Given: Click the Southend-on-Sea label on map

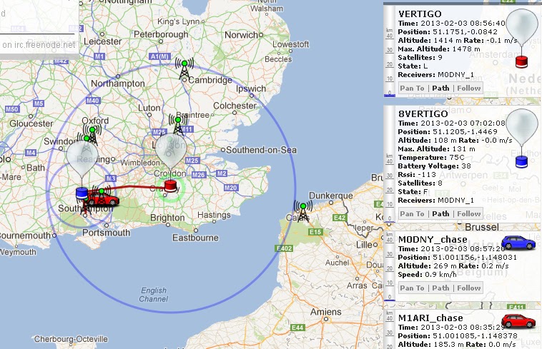Looking at the screenshot, I should point(261,150).
